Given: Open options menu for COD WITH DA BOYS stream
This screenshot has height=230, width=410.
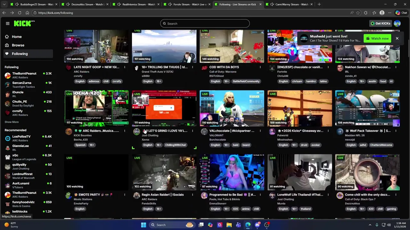Looking at the screenshot, I should (x=260, y=67).
